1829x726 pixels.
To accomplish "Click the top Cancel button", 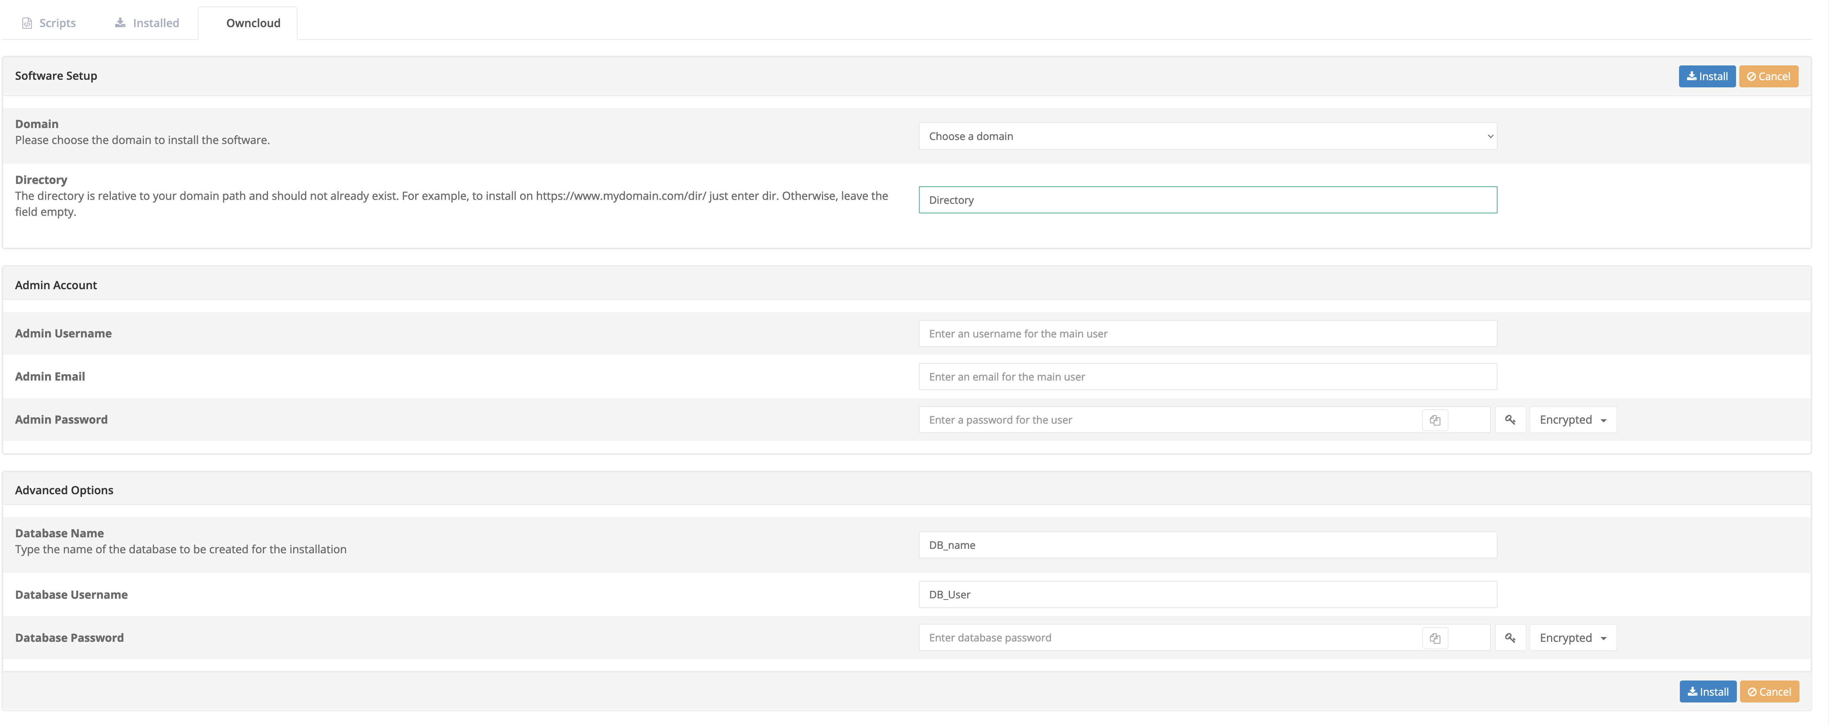I will tap(1768, 76).
